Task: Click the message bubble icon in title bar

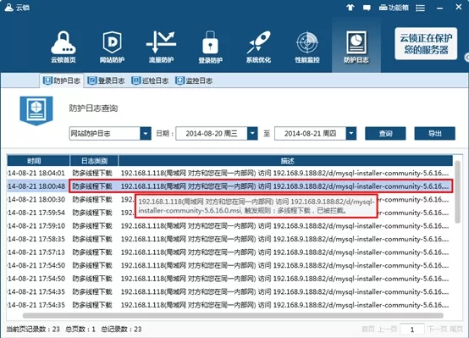Action: [x=367, y=8]
